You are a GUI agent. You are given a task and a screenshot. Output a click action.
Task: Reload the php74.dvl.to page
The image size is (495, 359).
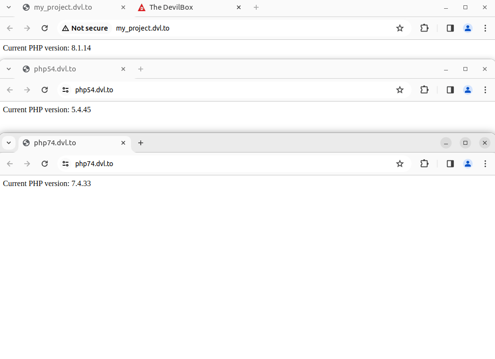click(45, 164)
